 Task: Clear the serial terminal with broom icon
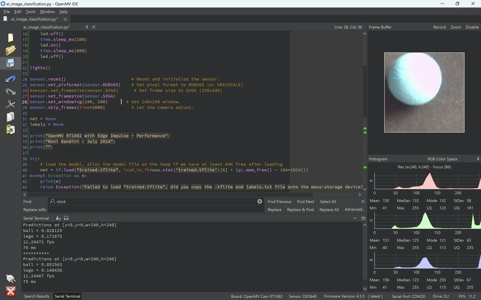pyautogui.click(x=58, y=218)
